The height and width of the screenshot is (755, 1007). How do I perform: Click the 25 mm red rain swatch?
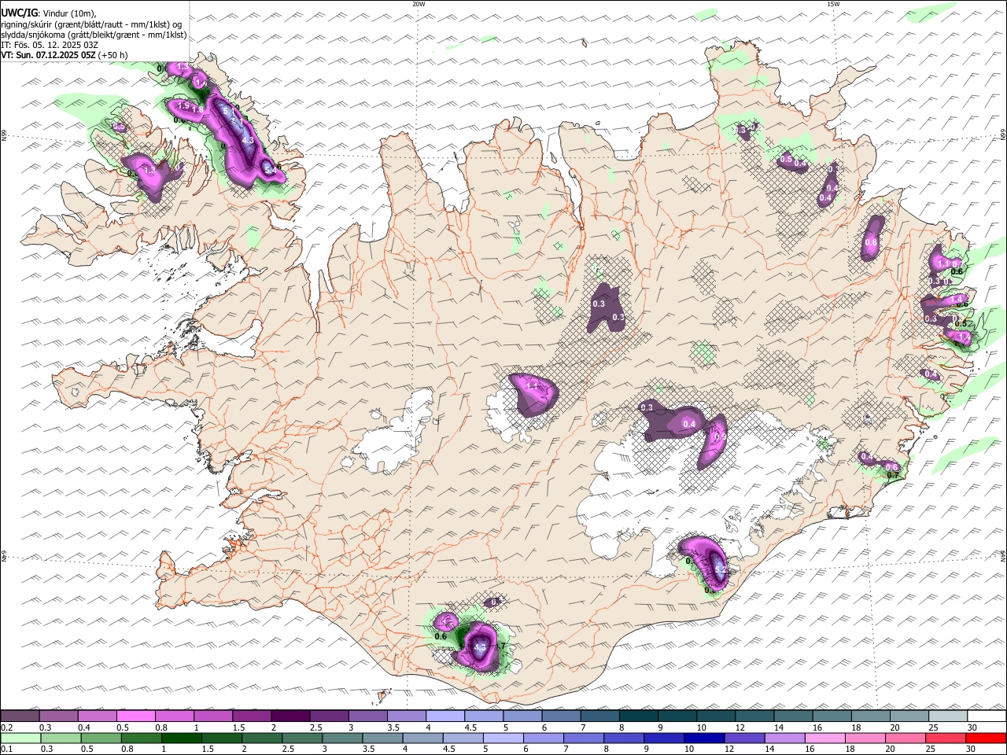(x=944, y=738)
